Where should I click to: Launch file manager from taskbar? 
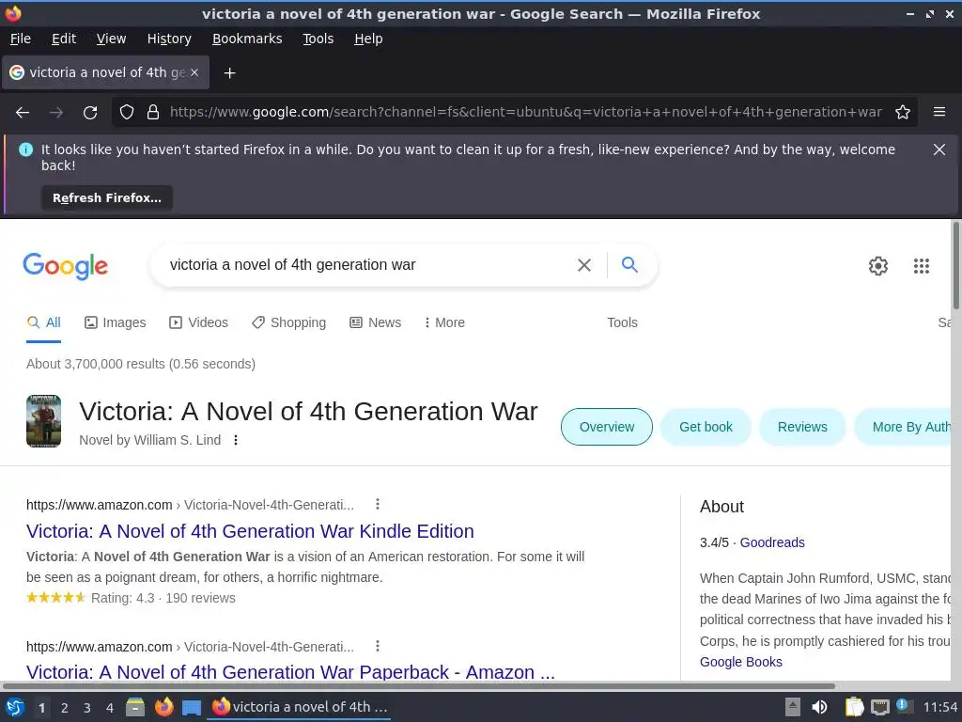[135, 707]
